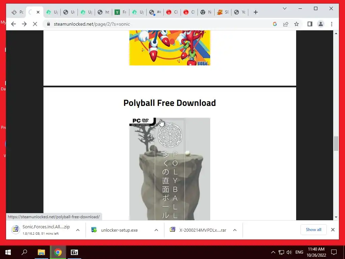Image resolution: width=345 pixels, height=259 pixels.
Task: Click the Polyball game cover image
Action: 170,169
